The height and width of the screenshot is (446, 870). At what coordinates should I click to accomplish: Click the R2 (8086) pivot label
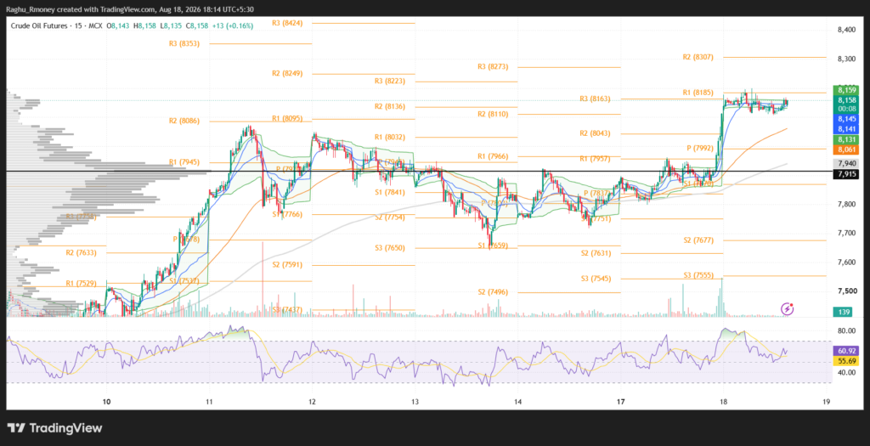point(184,121)
